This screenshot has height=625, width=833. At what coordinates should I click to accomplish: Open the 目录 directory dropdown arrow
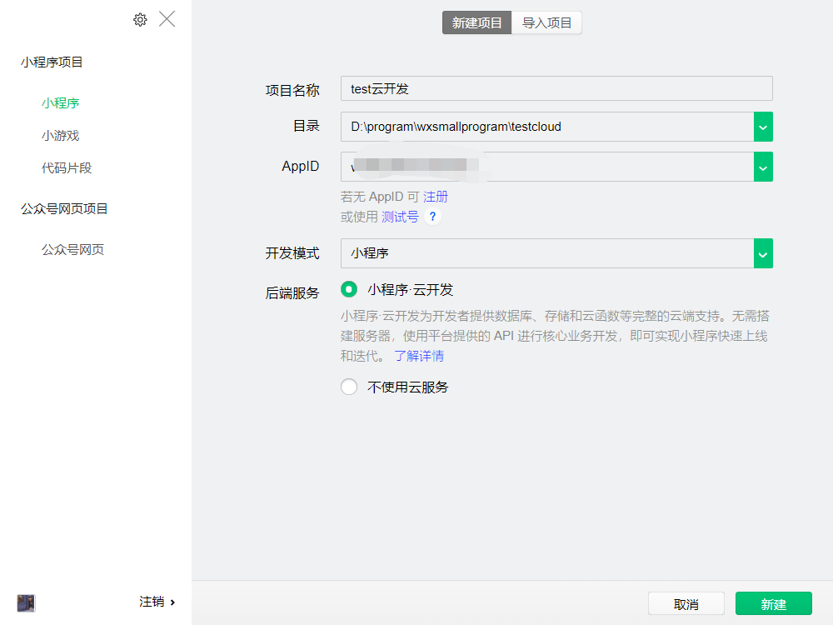763,126
